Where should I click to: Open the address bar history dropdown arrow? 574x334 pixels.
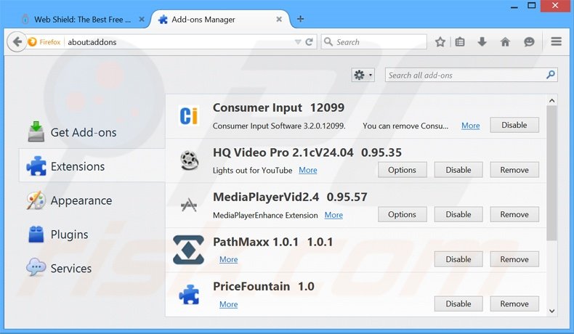pos(298,42)
